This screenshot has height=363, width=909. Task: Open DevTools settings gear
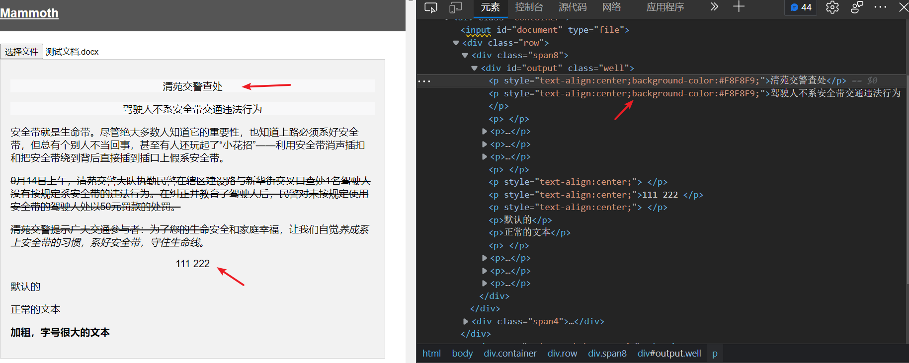coord(832,7)
